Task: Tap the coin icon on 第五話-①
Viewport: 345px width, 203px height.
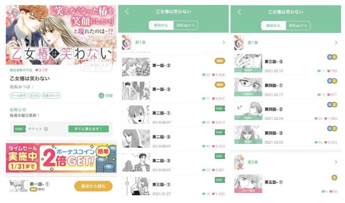Action: 334,177
